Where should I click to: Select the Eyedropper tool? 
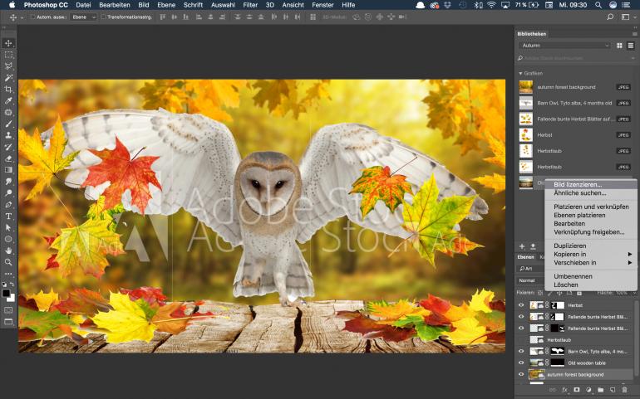(8, 100)
